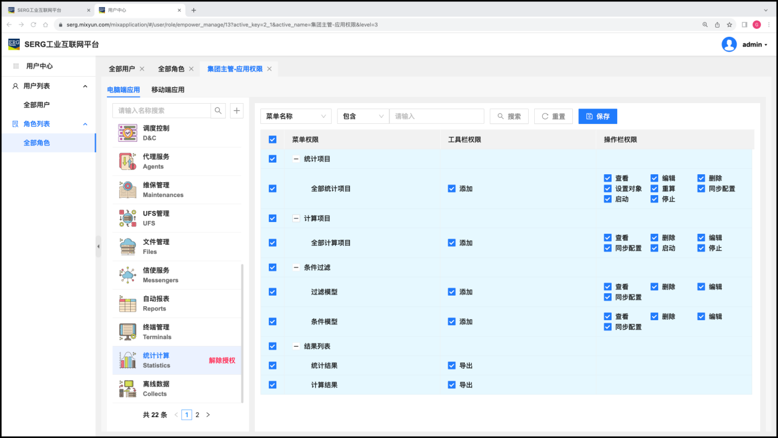778x438 pixels.
Task: Select the 自动报表 Reports icon
Action: (128, 303)
